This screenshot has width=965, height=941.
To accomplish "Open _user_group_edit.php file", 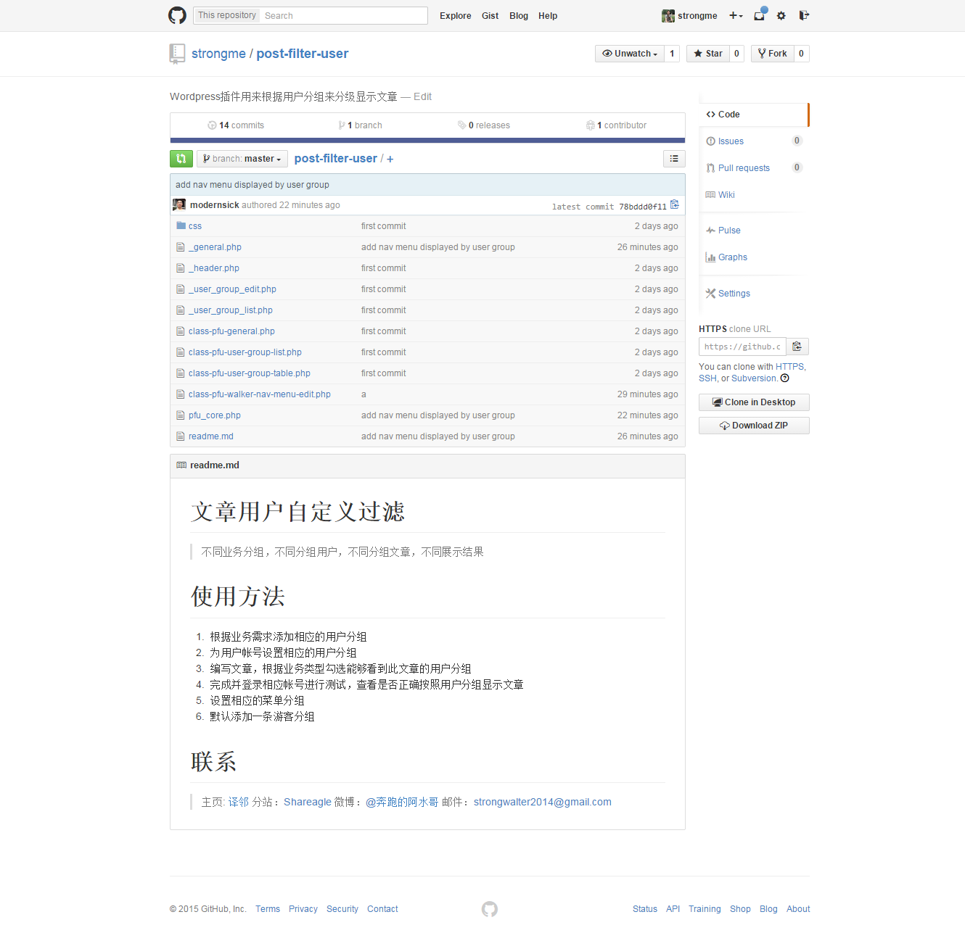I will tap(232, 289).
